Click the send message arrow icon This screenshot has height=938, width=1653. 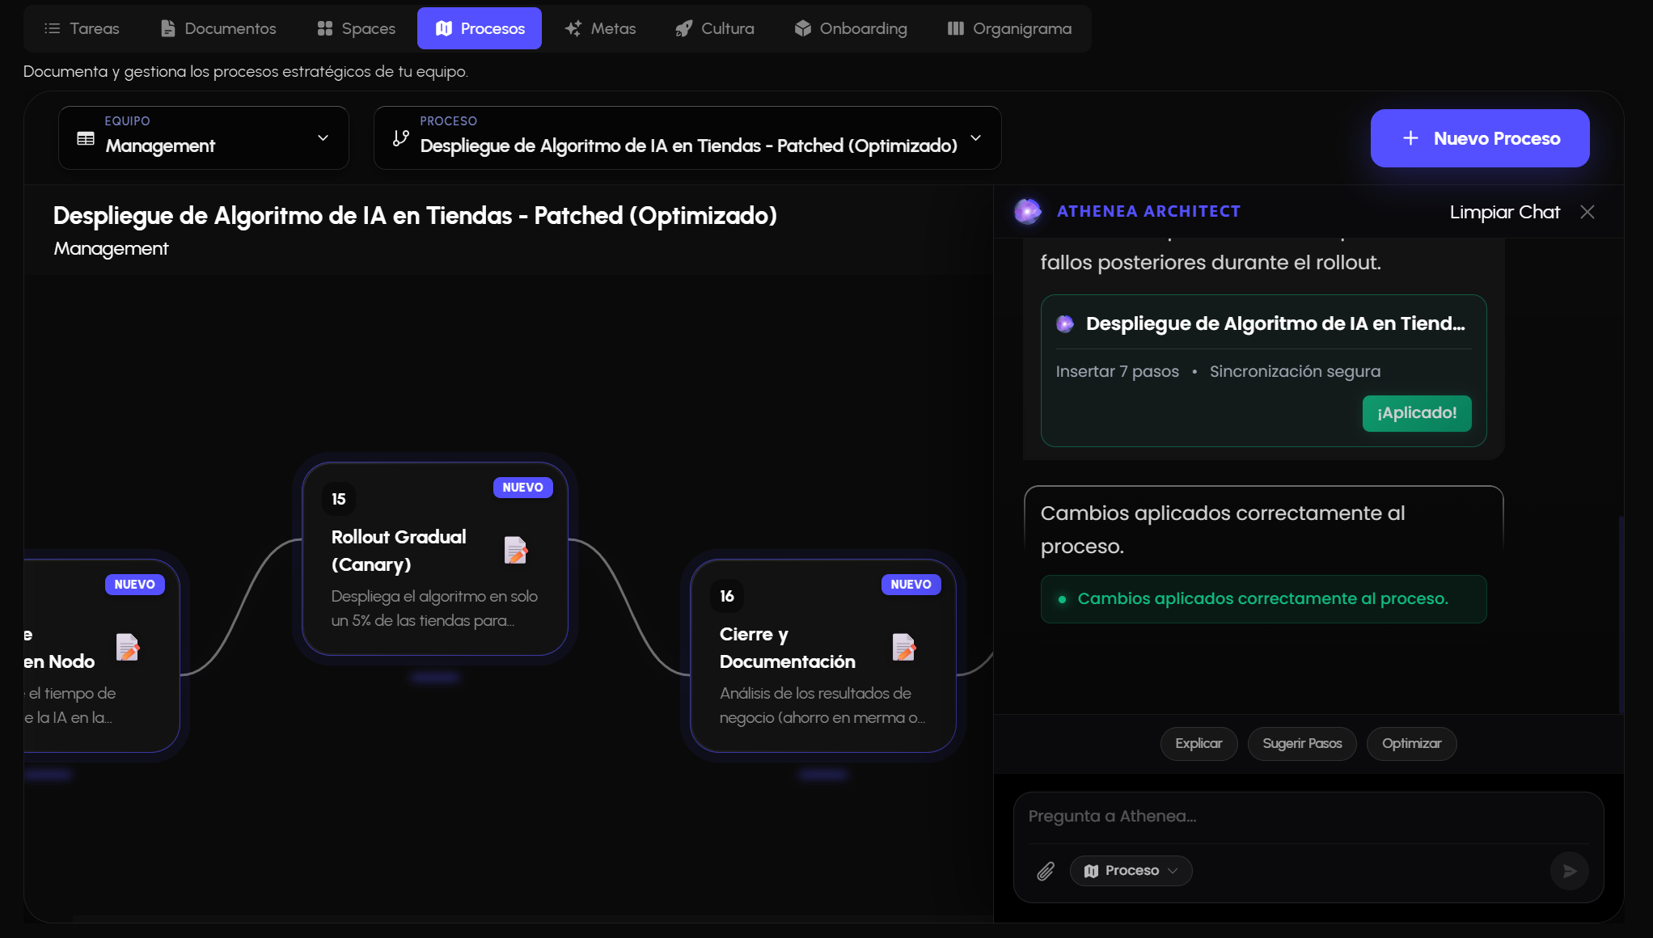pyautogui.click(x=1569, y=871)
